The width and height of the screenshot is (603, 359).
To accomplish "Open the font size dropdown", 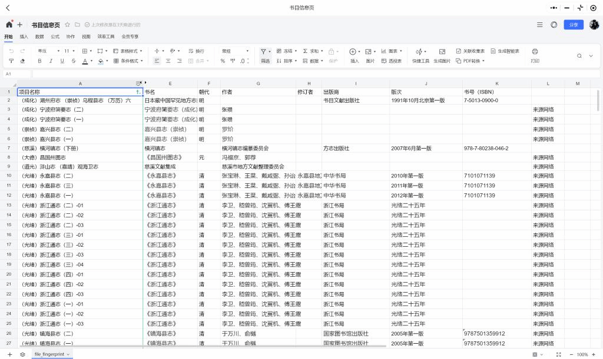I will (69, 51).
